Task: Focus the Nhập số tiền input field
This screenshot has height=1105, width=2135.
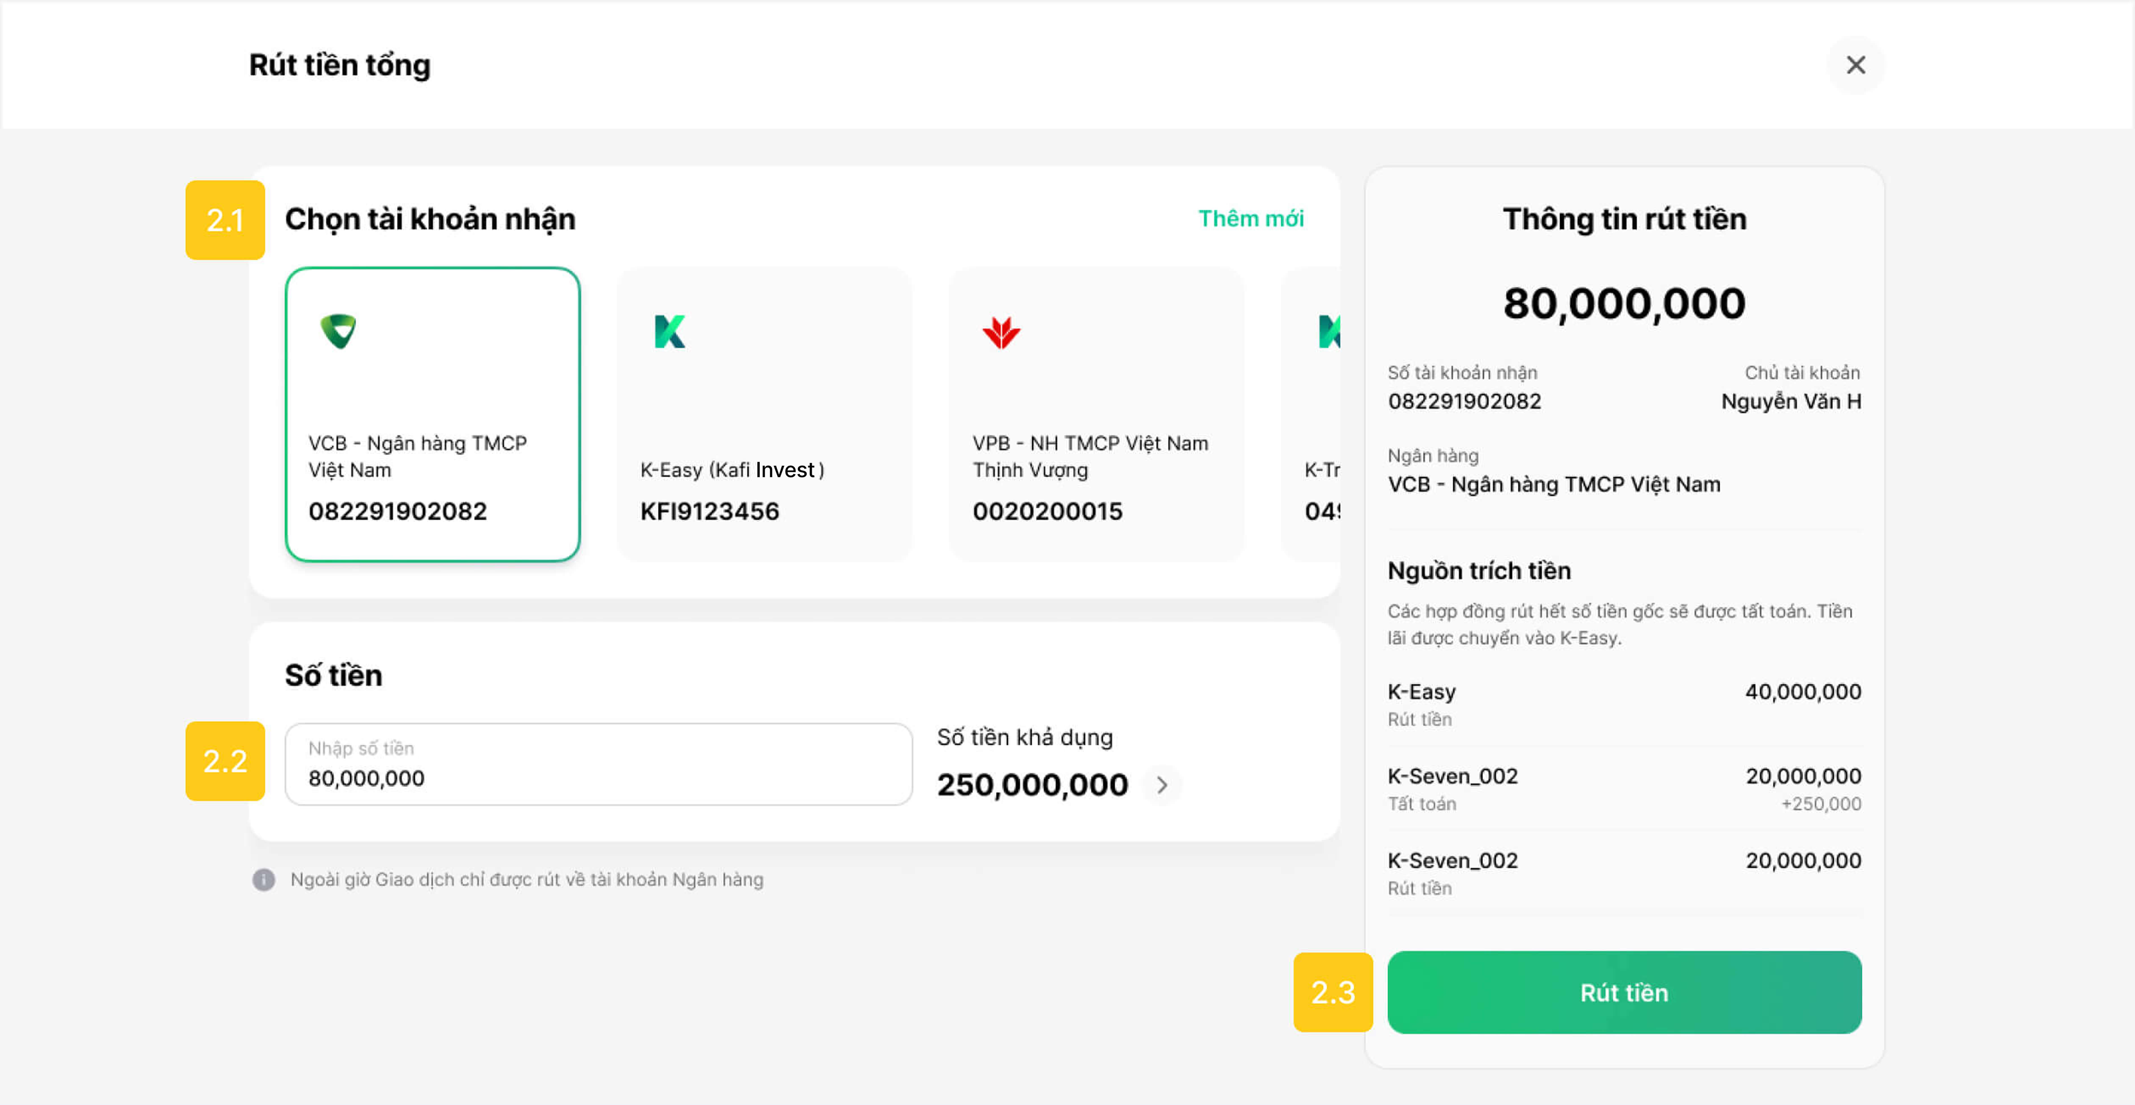Action: [x=598, y=764]
